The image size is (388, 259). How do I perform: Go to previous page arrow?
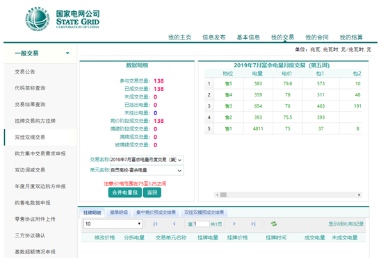pyautogui.click(x=175, y=224)
